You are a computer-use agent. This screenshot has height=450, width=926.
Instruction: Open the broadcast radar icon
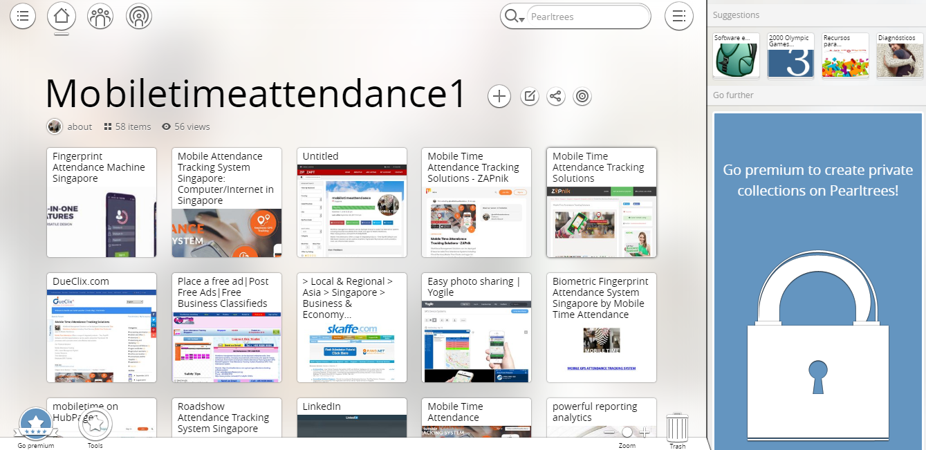click(x=138, y=16)
